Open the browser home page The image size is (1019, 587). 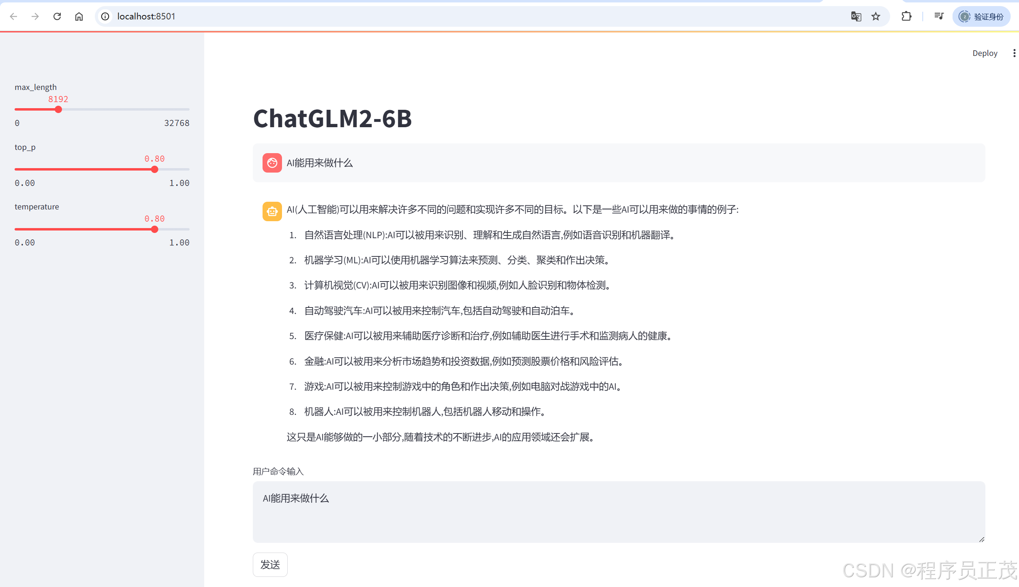[79, 16]
